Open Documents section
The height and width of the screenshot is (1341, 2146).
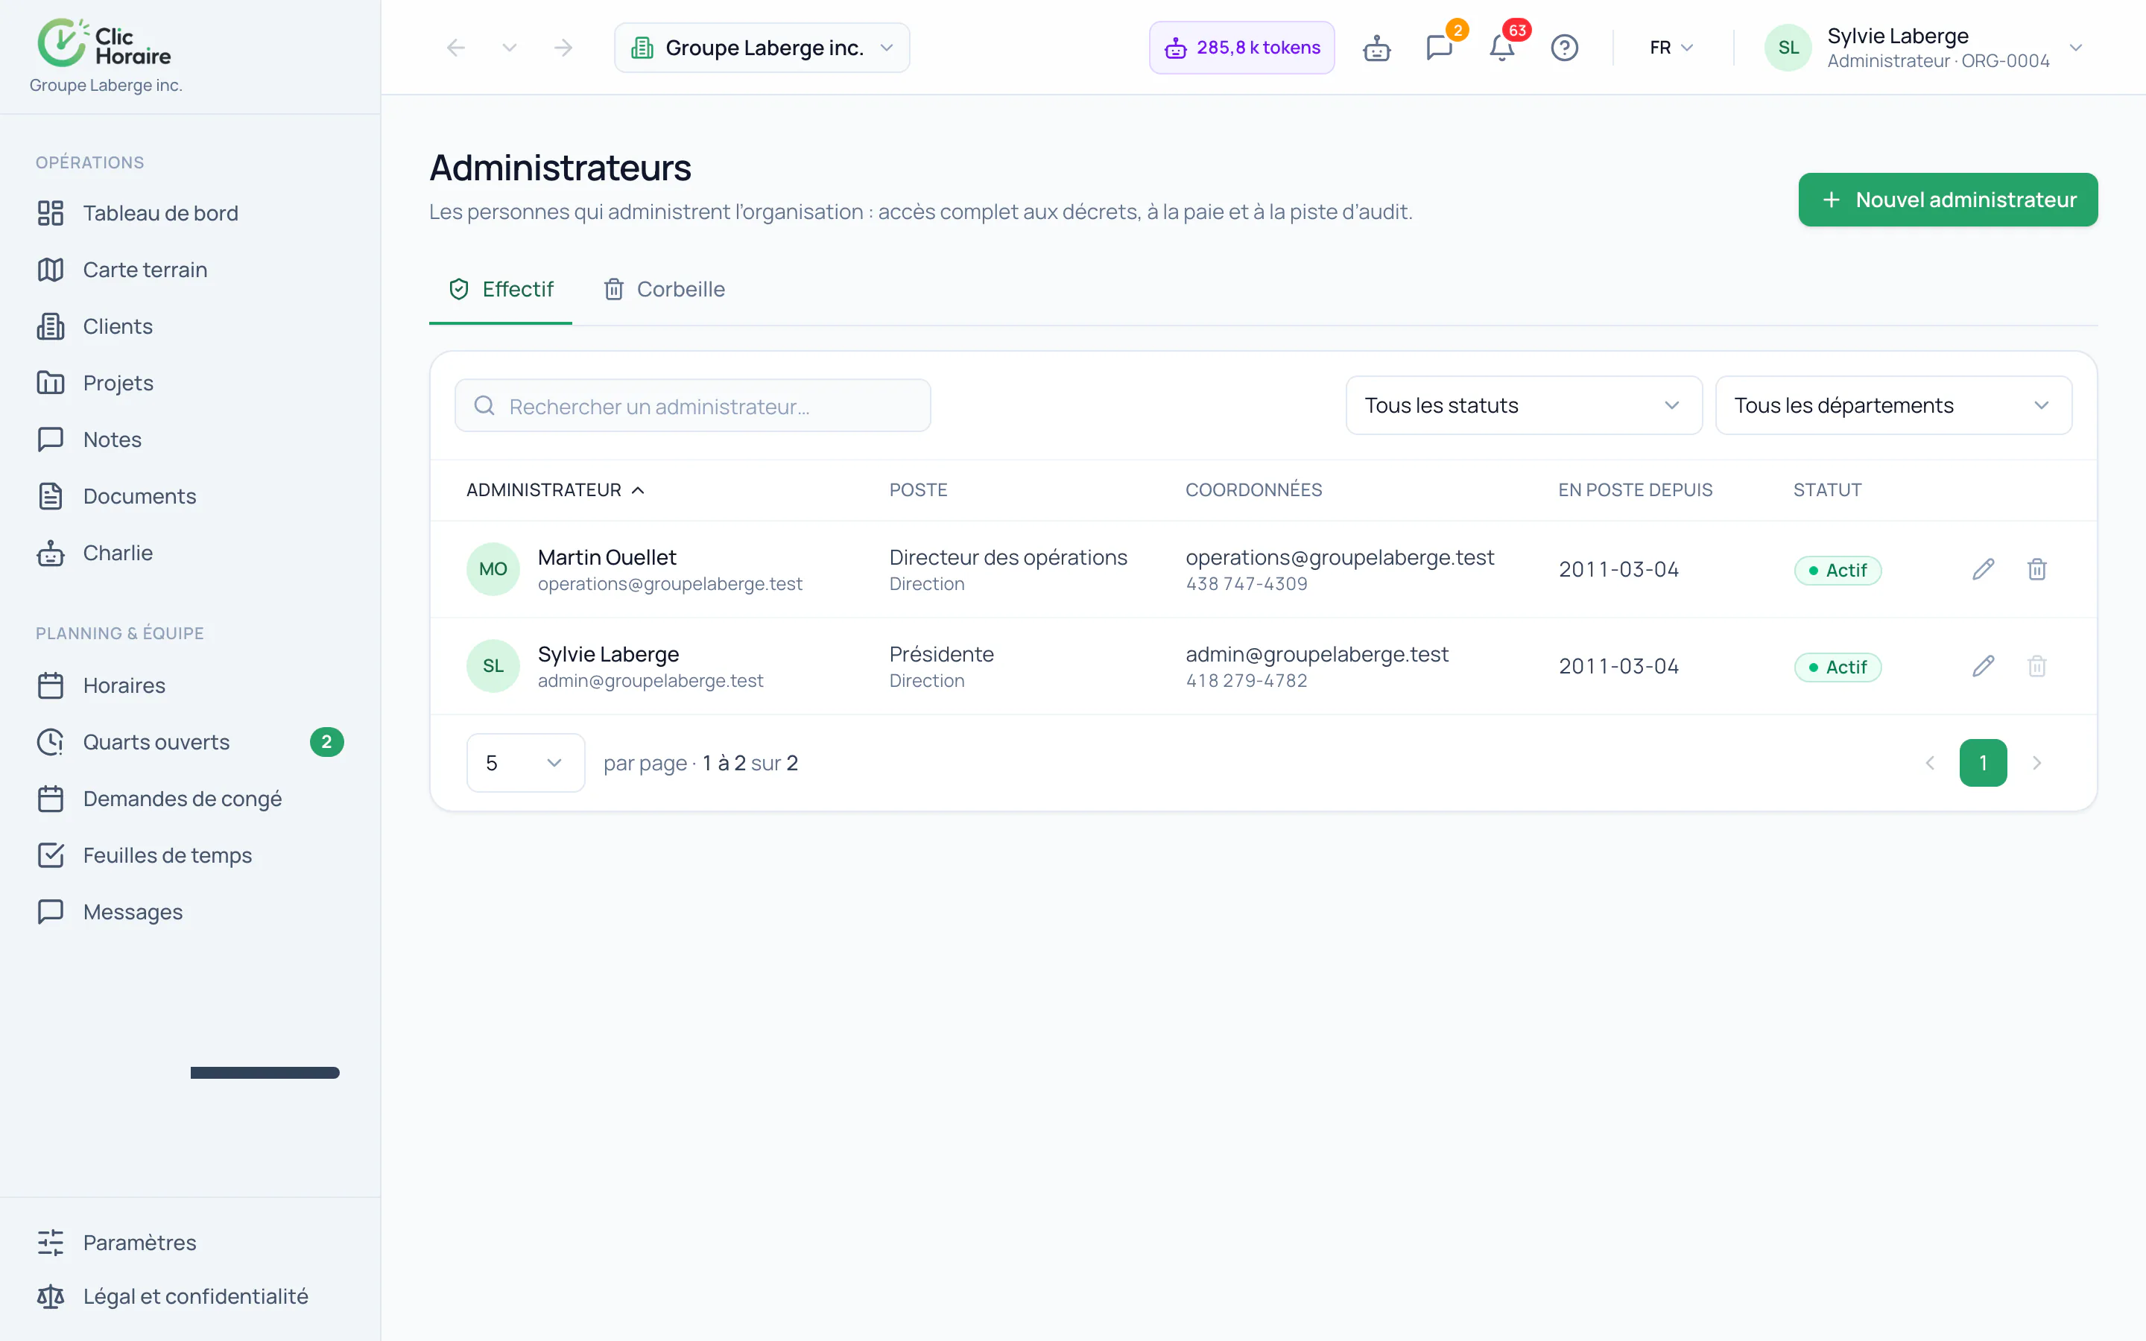(190, 495)
